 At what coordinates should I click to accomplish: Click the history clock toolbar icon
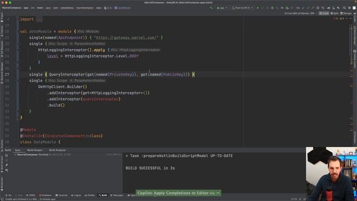pos(317,8)
